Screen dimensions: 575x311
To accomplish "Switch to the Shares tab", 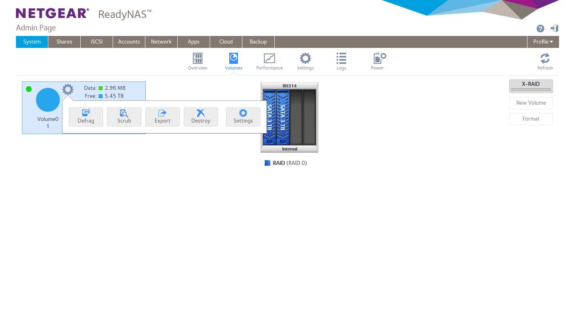I will [64, 42].
